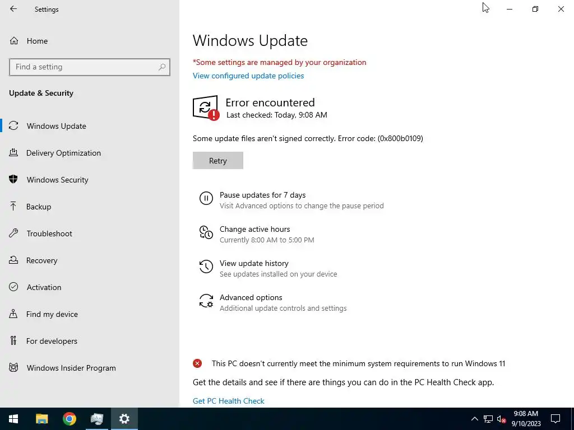
Task: Click the Troubleshoot wrench icon
Action: (13, 233)
